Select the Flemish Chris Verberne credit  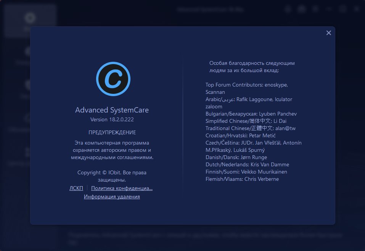tap(242, 179)
